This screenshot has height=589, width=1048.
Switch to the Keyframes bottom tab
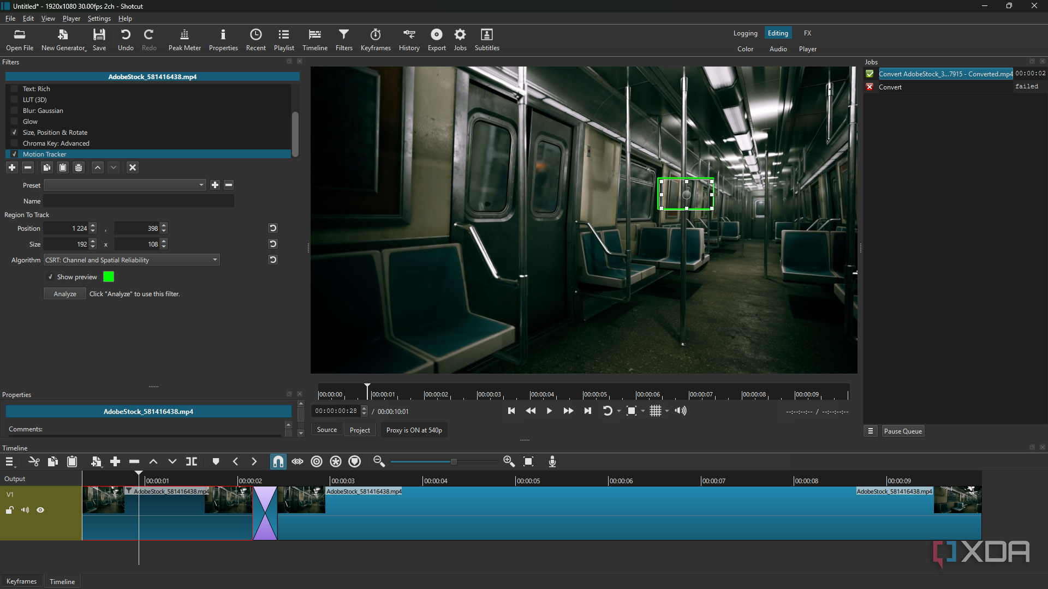[x=21, y=581]
